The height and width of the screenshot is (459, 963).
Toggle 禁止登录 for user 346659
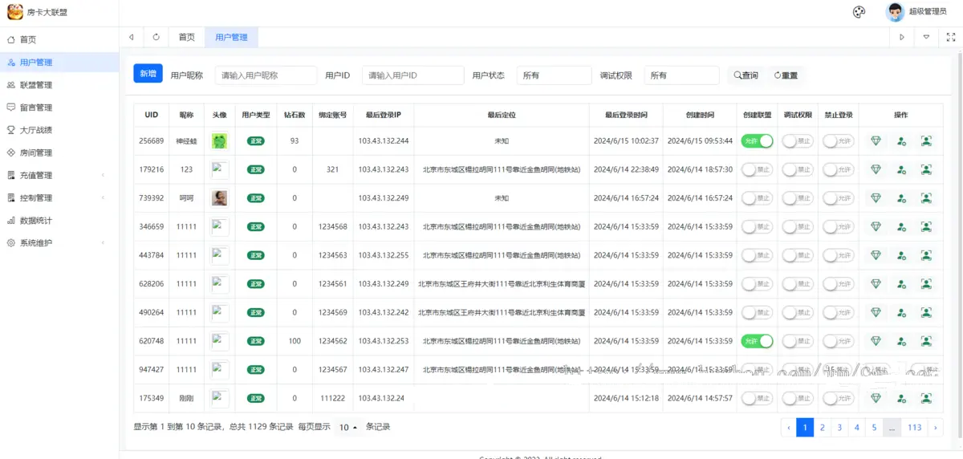(x=838, y=227)
